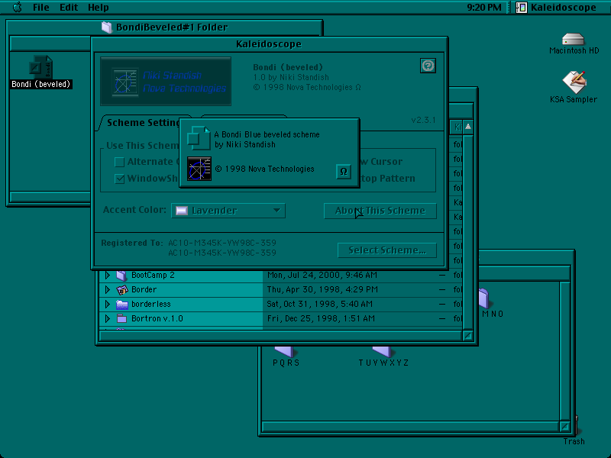
Task: Expand the Bortron v.1.0 folder
Action: click(x=108, y=318)
